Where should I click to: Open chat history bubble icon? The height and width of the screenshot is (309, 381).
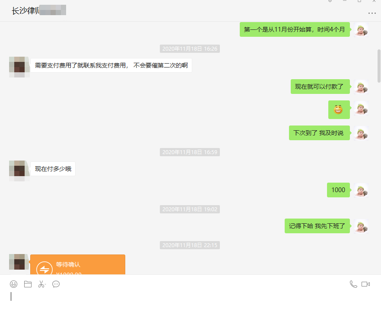[56, 284]
